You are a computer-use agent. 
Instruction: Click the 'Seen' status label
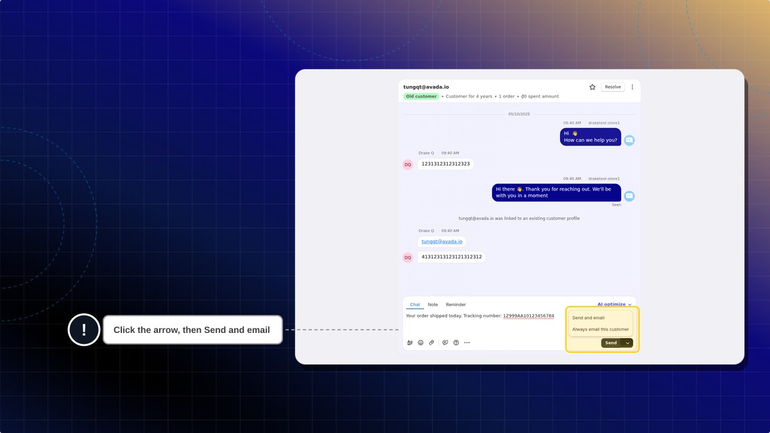point(616,205)
